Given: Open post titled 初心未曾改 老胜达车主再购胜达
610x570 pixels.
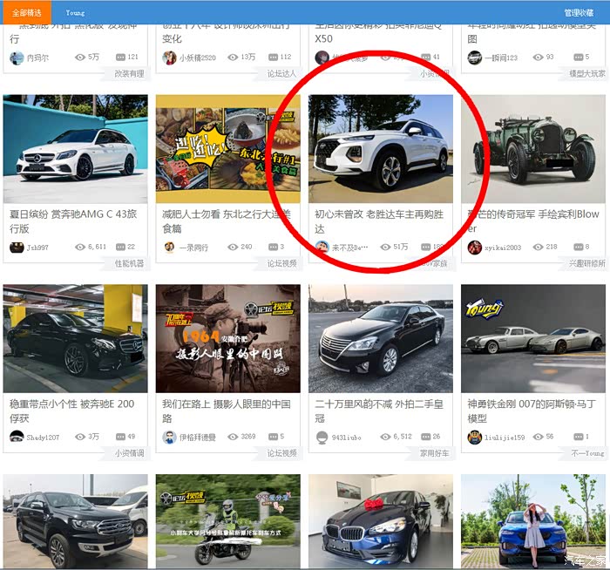Looking at the screenshot, I should click(379, 221).
